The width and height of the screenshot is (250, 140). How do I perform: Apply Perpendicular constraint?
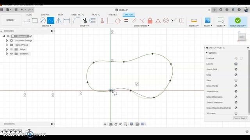coord(142,21)
